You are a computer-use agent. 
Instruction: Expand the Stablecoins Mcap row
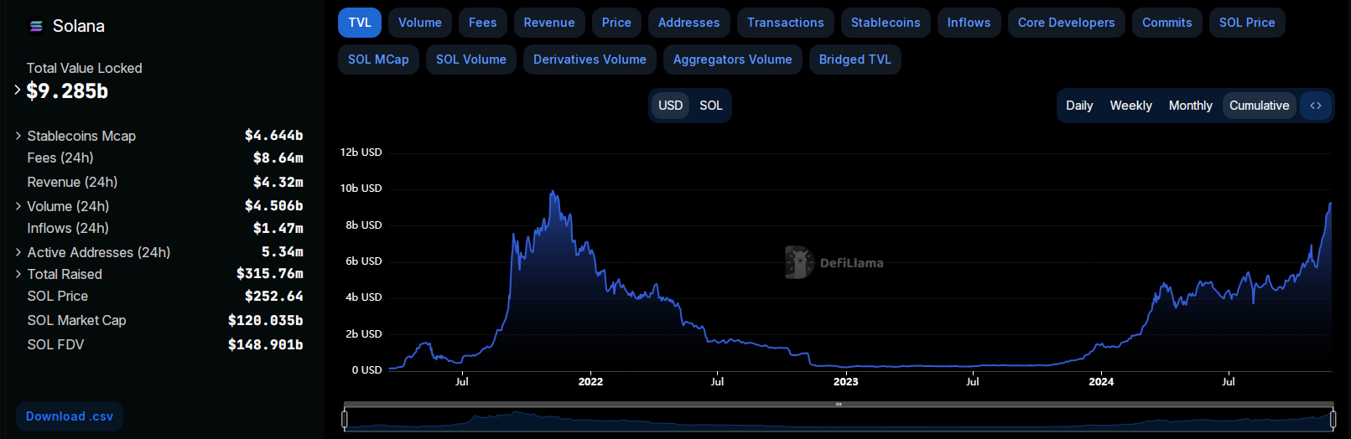pos(18,136)
